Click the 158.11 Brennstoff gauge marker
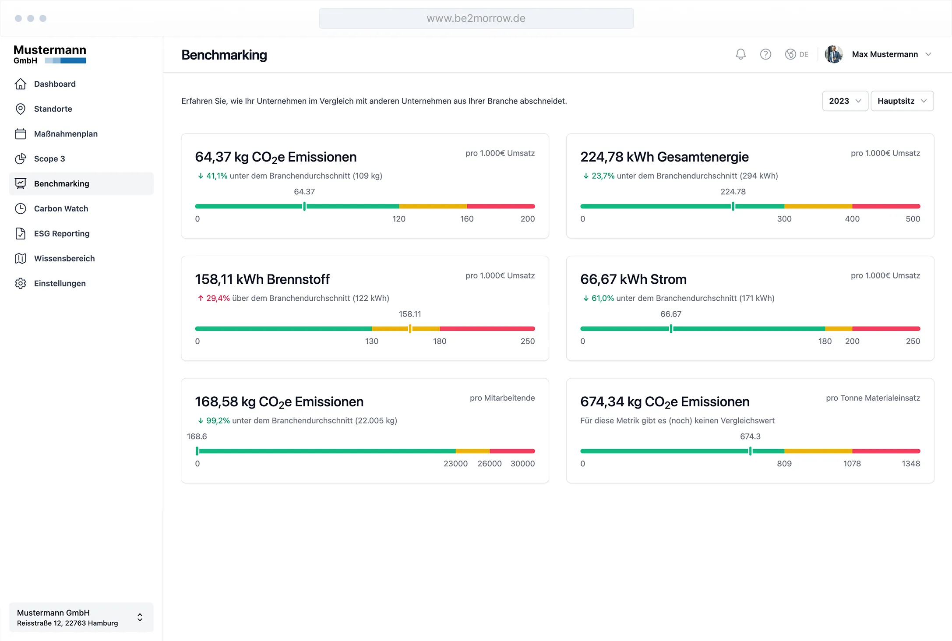Viewport: 952px width, 641px height. [410, 328]
